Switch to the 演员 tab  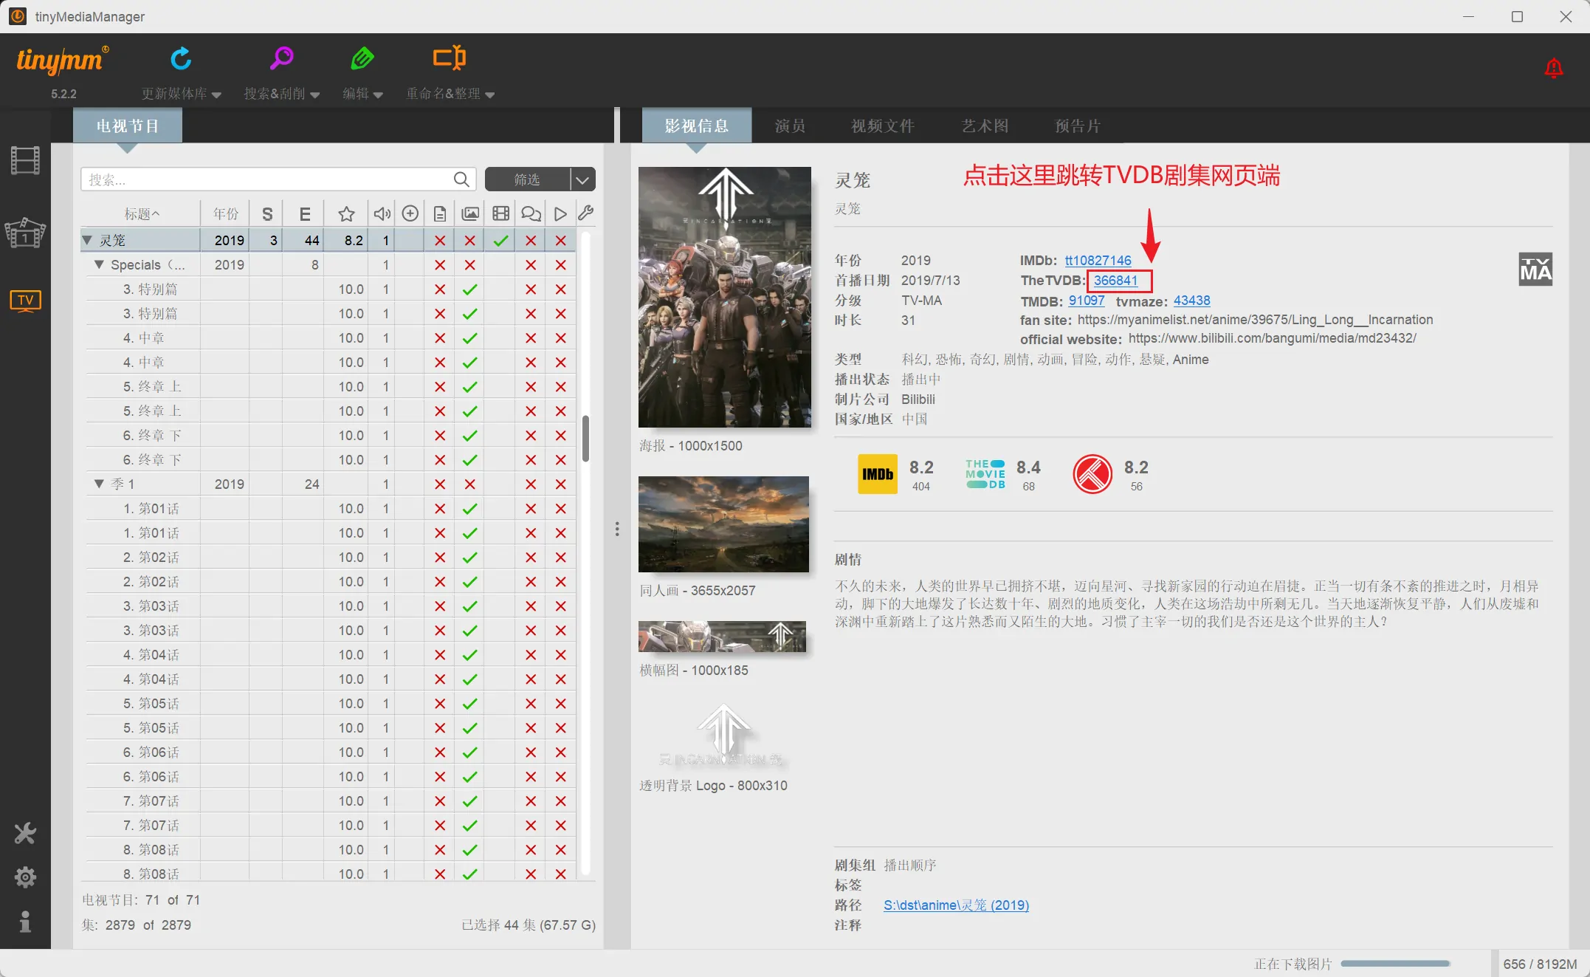coord(790,126)
